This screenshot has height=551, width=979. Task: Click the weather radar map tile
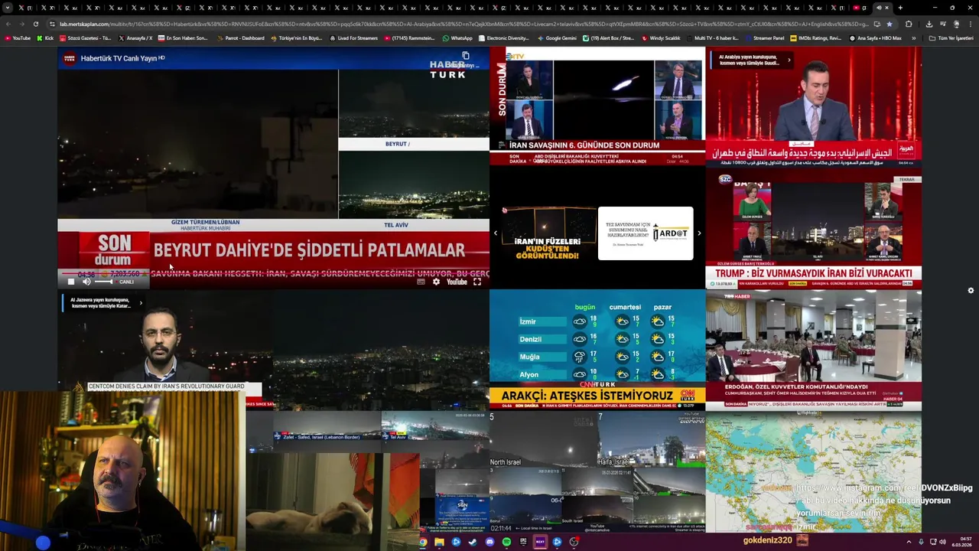pos(813,471)
